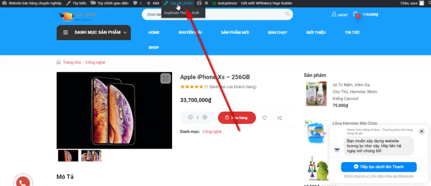
Task: Open the Website bán hàng chuyên nghiệp admin menu
Action: (x=32, y=3)
